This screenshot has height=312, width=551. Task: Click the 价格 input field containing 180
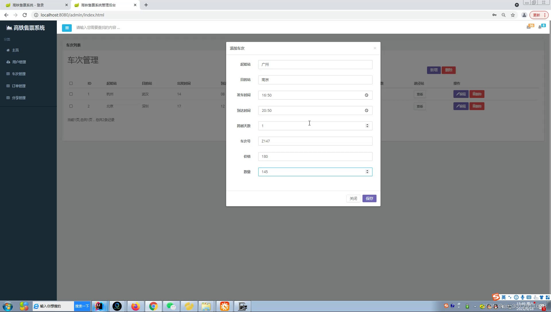click(315, 156)
